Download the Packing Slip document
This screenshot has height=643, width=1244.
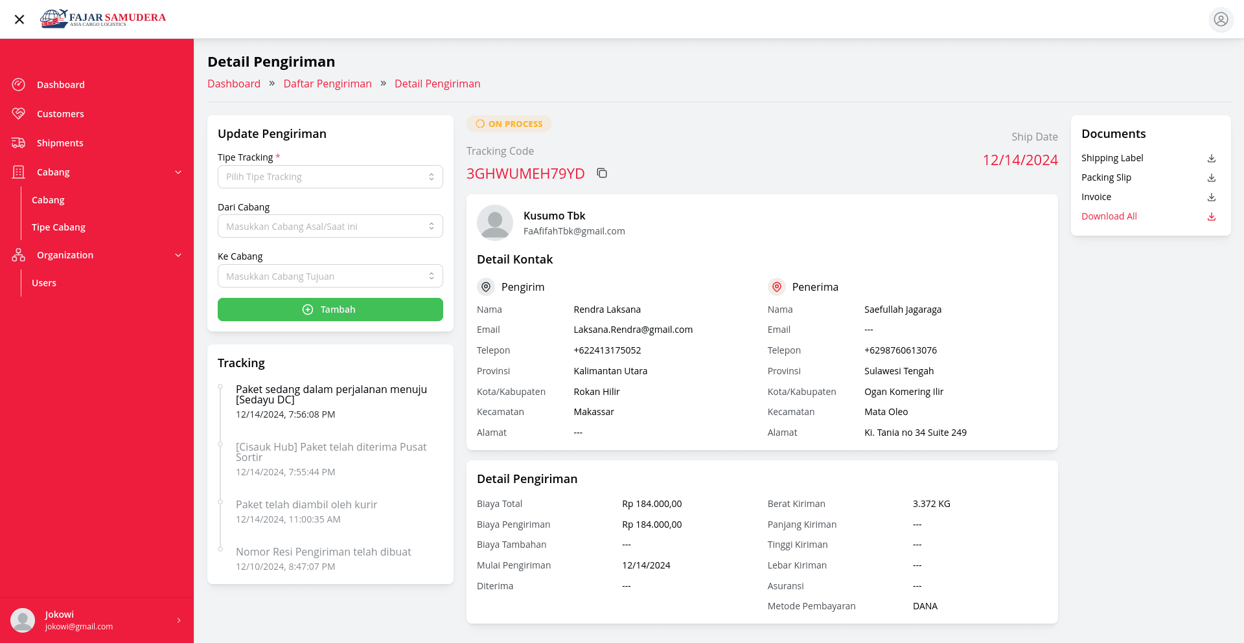click(1211, 177)
